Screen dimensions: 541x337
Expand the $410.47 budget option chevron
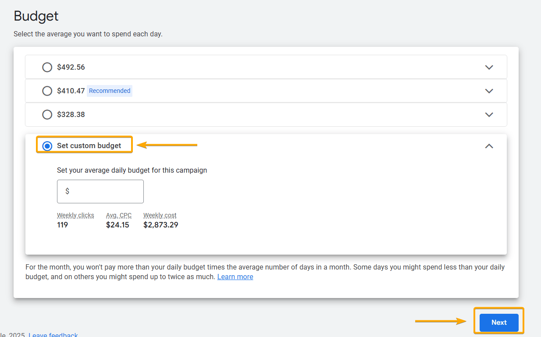click(489, 91)
